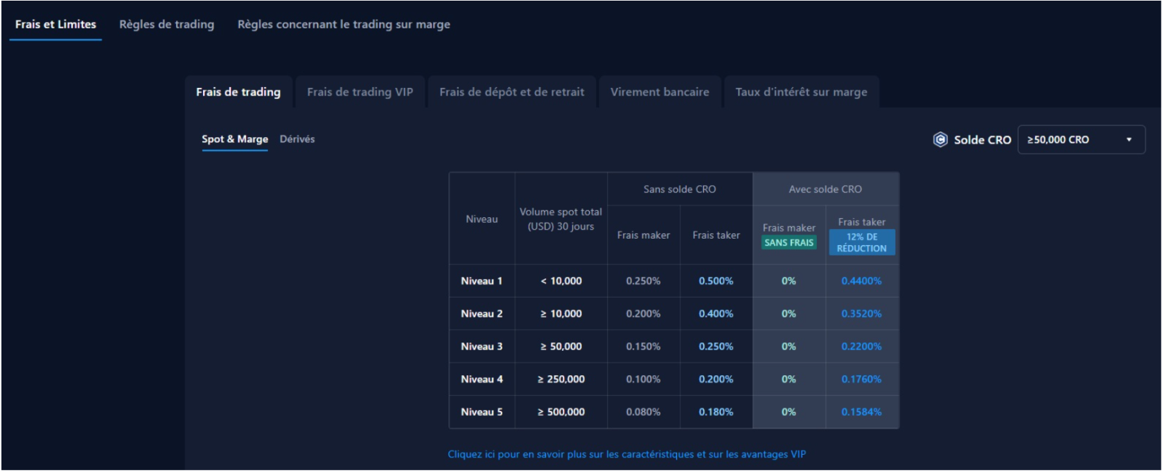Switch to Règles de trading tab
The image size is (1162, 472).
click(x=166, y=24)
